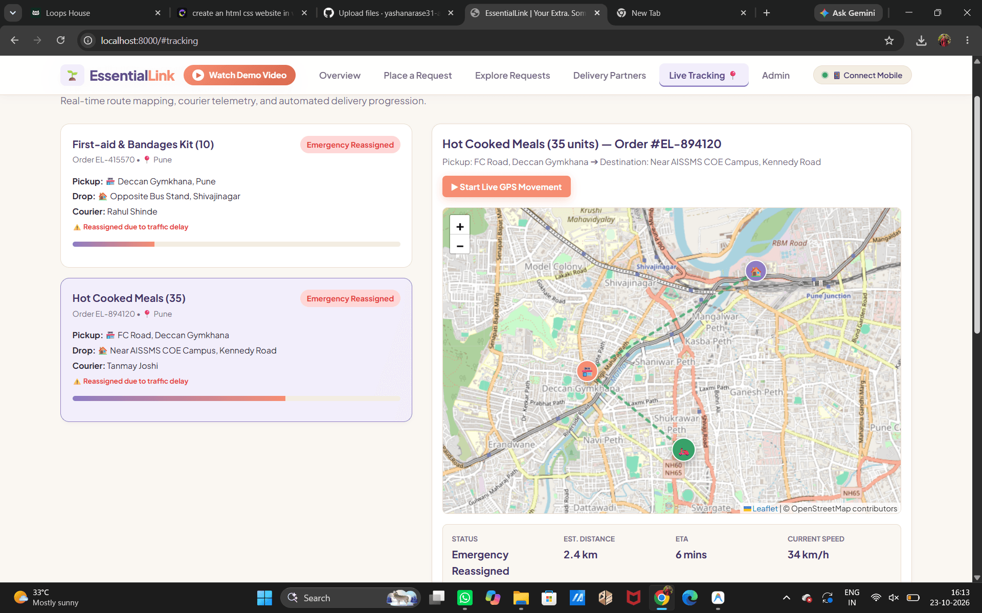Switch to Loops House tab
Viewport: 982px width, 613px height.
click(96, 13)
